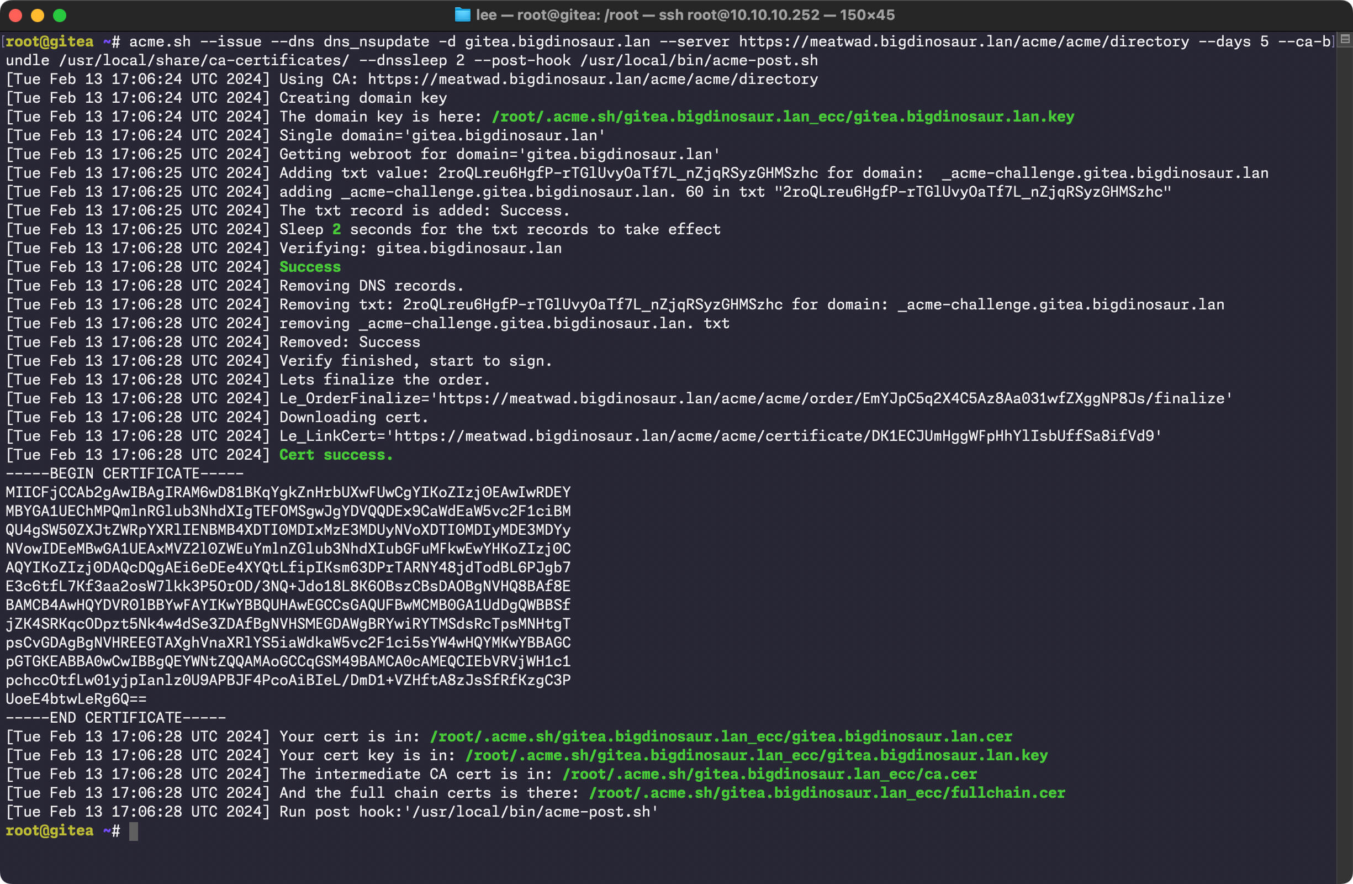
Task: Click the green '2' in Sleep seconds line
Action: click(336, 230)
